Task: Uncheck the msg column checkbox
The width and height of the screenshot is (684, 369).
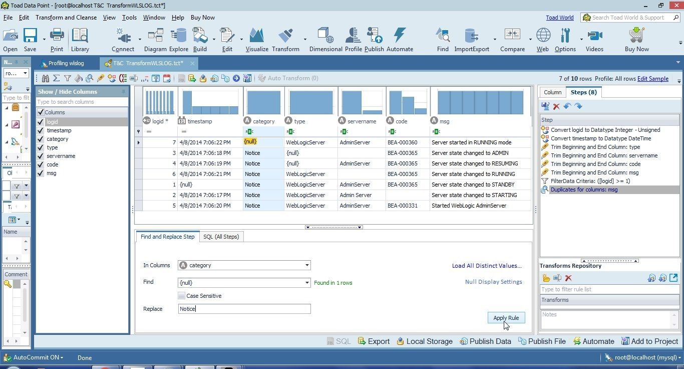Action: (x=41, y=173)
